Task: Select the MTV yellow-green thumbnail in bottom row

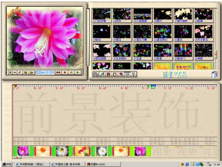Action: point(183,66)
